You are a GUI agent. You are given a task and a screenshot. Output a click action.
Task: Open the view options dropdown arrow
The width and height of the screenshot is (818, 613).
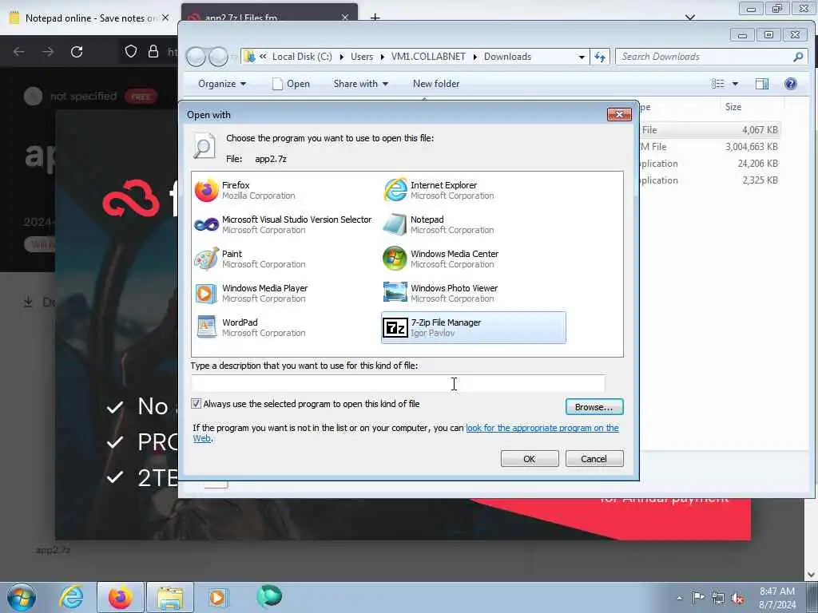tap(735, 83)
